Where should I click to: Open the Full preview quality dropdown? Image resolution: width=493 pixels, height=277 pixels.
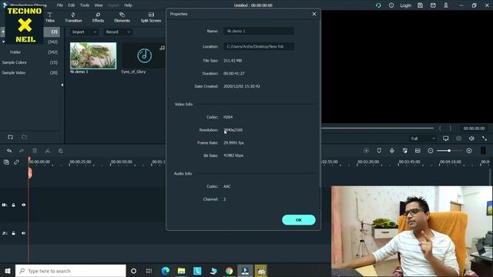click(423, 138)
